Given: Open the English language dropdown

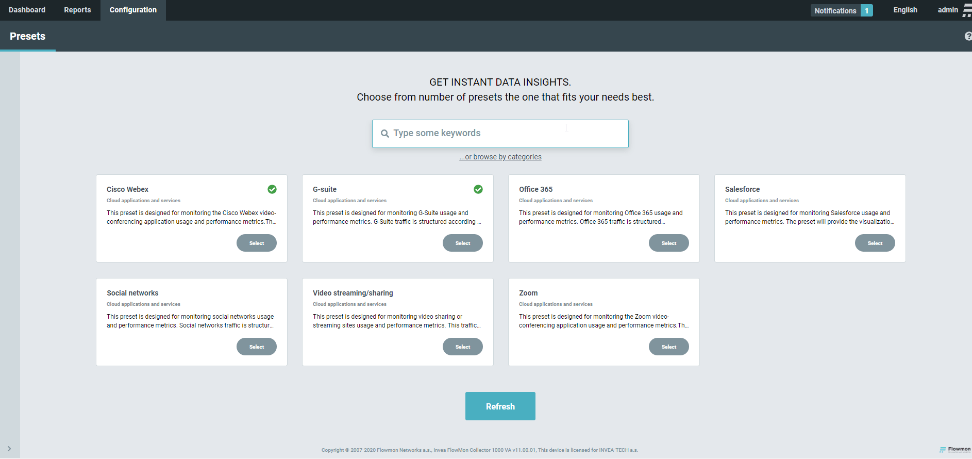Looking at the screenshot, I should click(x=905, y=10).
